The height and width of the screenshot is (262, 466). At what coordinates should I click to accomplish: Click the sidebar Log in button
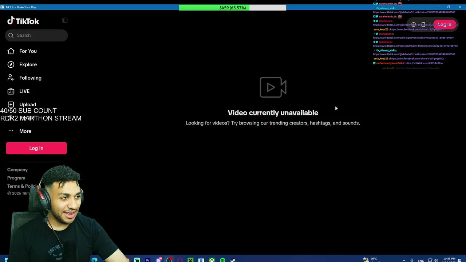pyautogui.click(x=36, y=148)
